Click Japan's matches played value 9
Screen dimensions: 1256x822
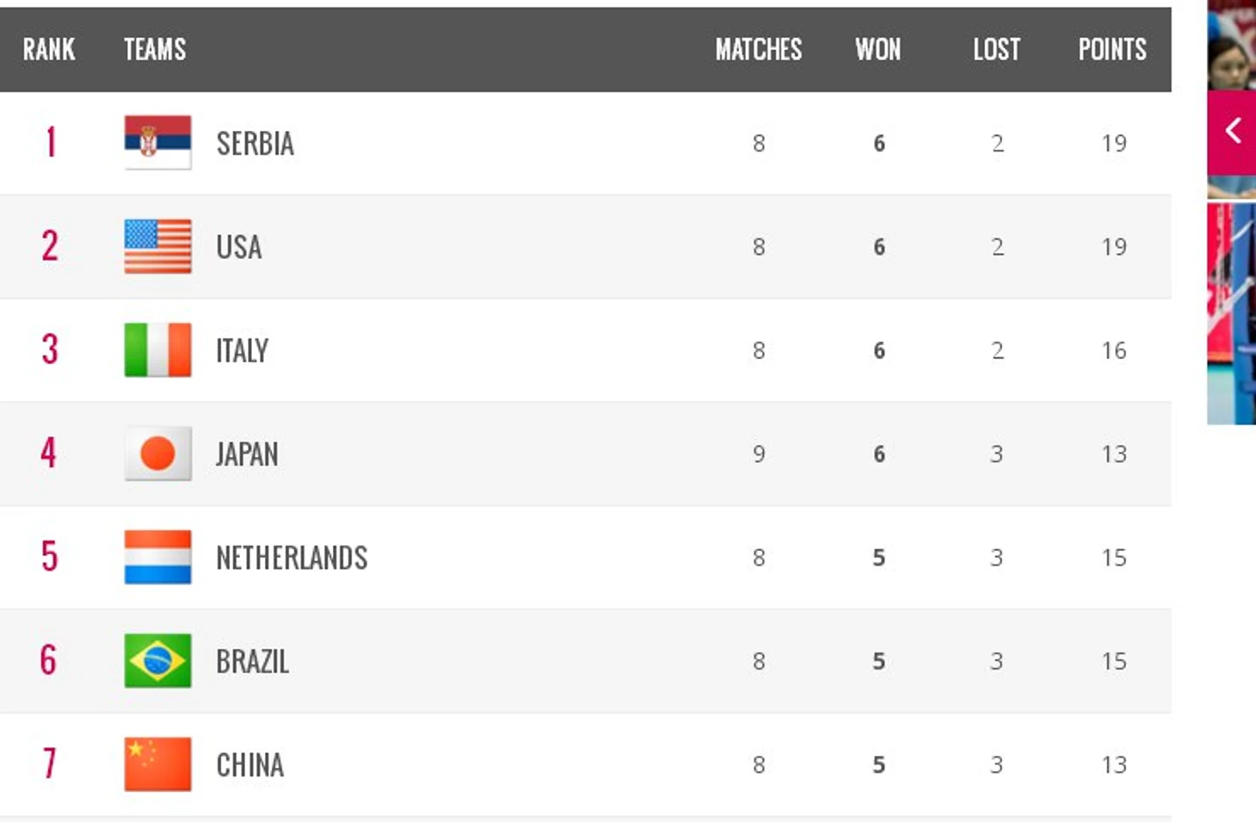point(758,454)
